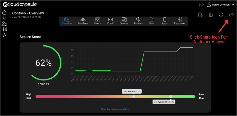Click the Your Business marker on risk bar
The width and height of the screenshot is (237, 116).
134,97
